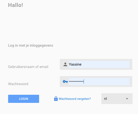The width and height of the screenshot is (138, 114).
Task: Click the masked password dots
Action: tap(76, 82)
